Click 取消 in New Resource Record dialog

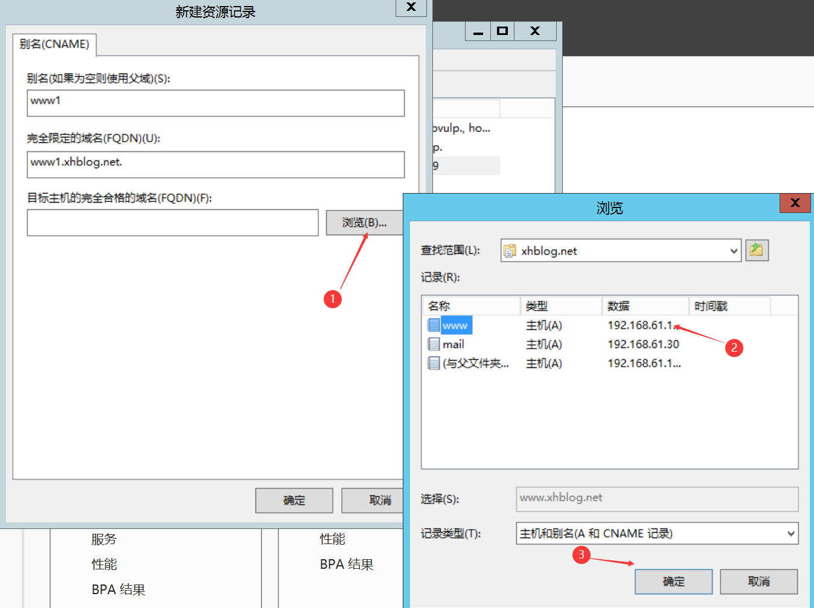coord(373,500)
